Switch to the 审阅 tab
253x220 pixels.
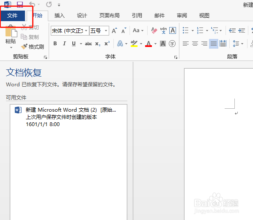pos(182,16)
